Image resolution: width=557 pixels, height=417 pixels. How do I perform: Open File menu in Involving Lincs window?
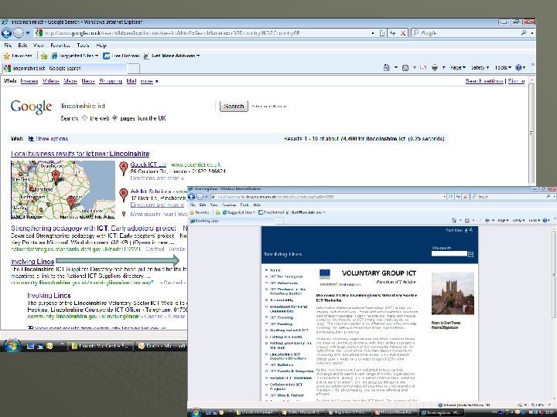pos(193,205)
